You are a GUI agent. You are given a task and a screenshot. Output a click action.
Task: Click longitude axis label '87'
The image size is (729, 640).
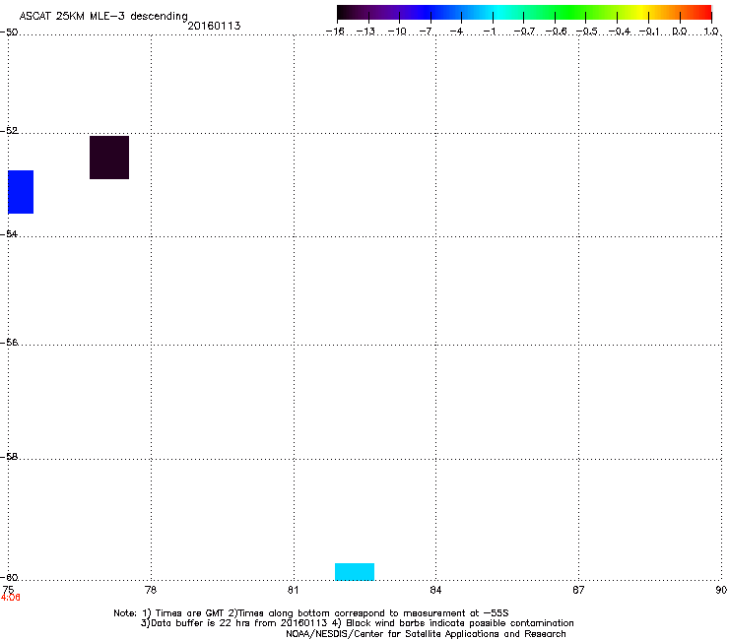(578, 590)
